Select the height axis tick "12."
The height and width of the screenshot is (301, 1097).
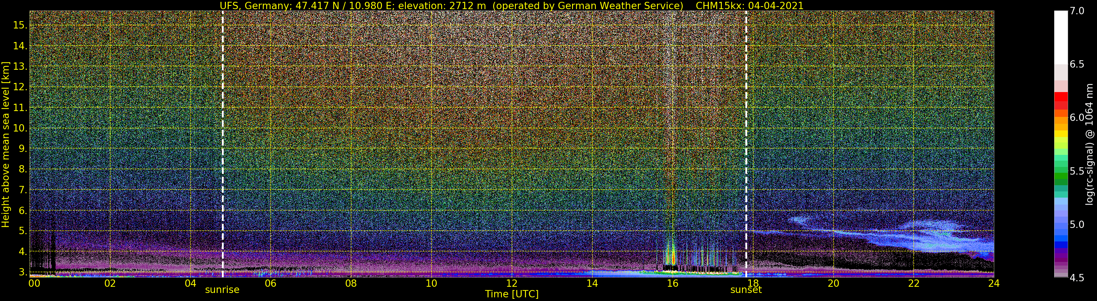pos(20,87)
